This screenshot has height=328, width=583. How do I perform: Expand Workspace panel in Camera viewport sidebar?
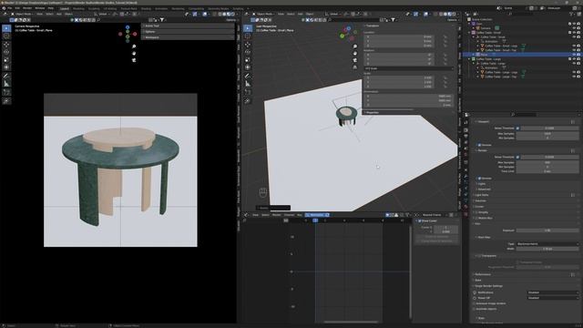tap(189, 37)
